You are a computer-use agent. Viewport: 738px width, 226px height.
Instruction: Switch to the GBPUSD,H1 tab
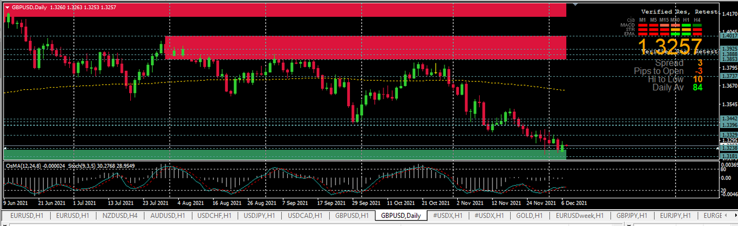click(x=352, y=216)
